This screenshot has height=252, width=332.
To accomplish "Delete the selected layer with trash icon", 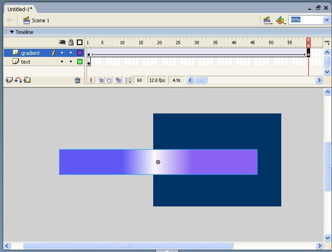I will click(x=78, y=80).
